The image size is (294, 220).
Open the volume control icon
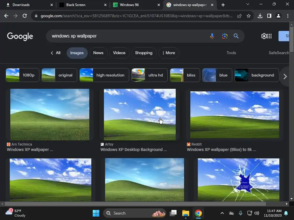[x=257, y=213]
